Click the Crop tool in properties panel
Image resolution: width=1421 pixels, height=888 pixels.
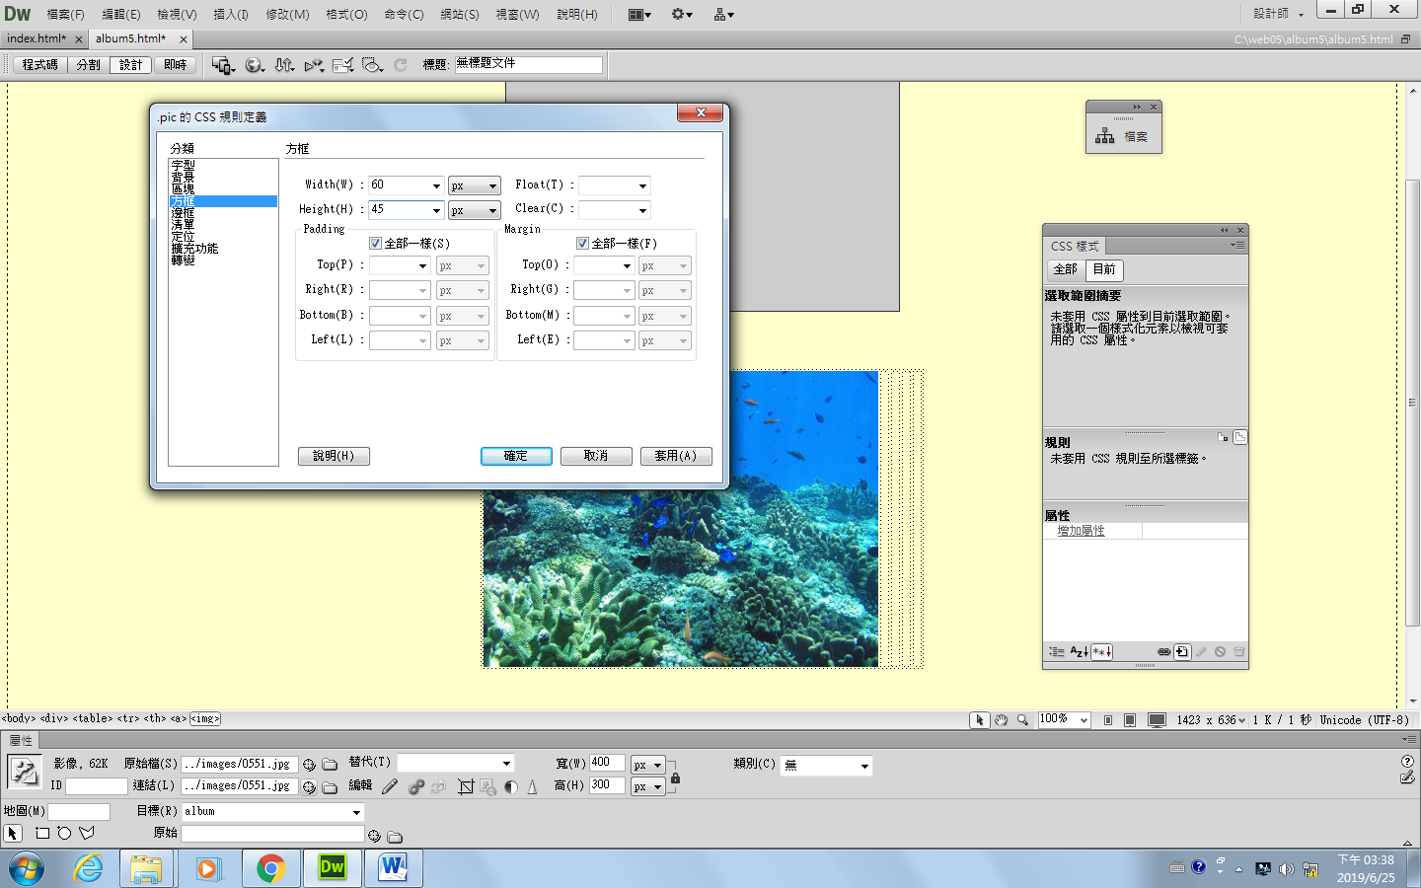point(466,787)
